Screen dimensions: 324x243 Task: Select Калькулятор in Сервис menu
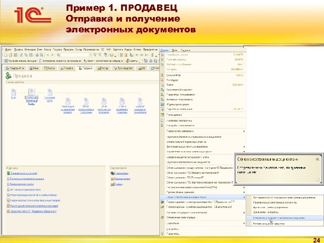pos(203,75)
